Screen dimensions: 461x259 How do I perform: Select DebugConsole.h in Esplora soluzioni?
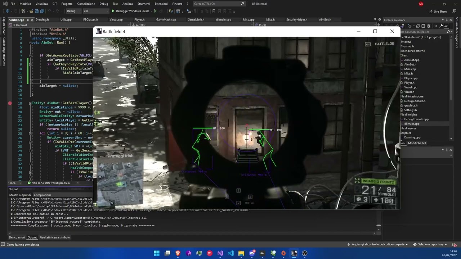pyautogui.click(x=415, y=101)
